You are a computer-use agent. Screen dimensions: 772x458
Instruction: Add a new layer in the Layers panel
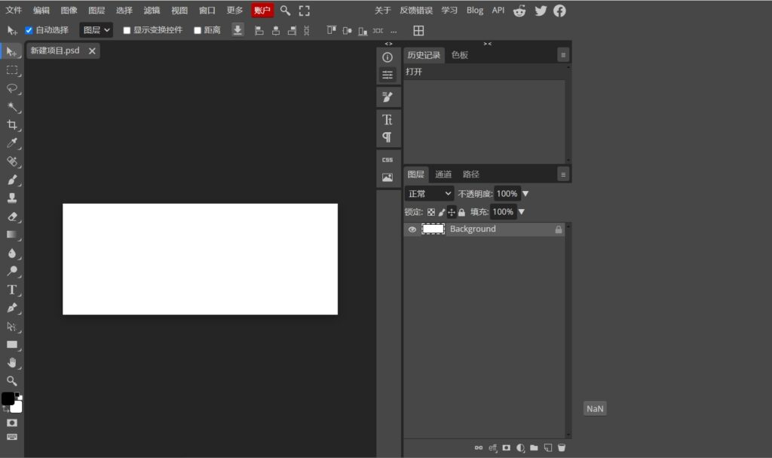[x=547, y=447]
